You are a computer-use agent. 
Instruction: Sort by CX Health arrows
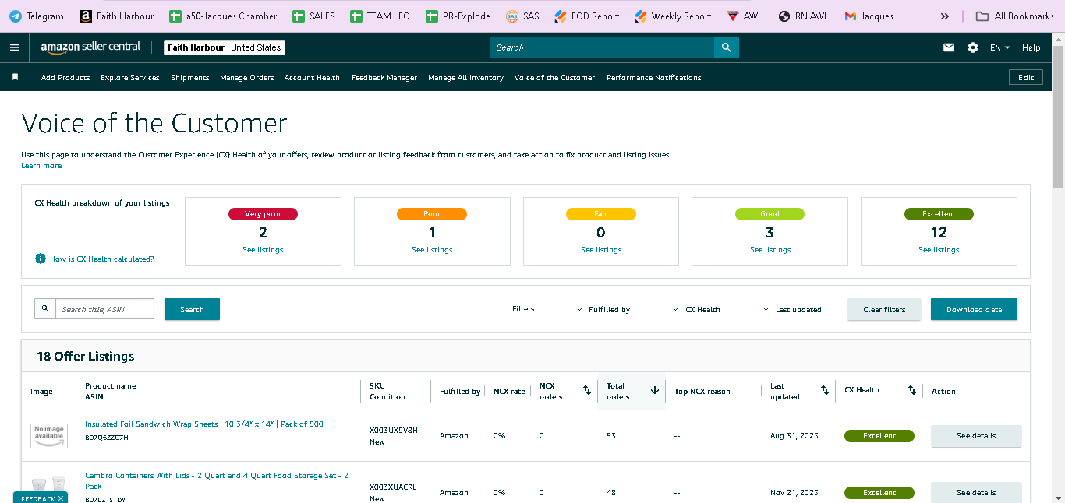click(x=912, y=390)
